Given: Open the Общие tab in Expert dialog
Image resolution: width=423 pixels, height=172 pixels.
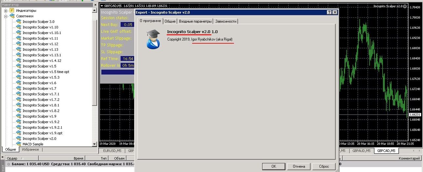Looking at the screenshot, I should pyautogui.click(x=170, y=21).
